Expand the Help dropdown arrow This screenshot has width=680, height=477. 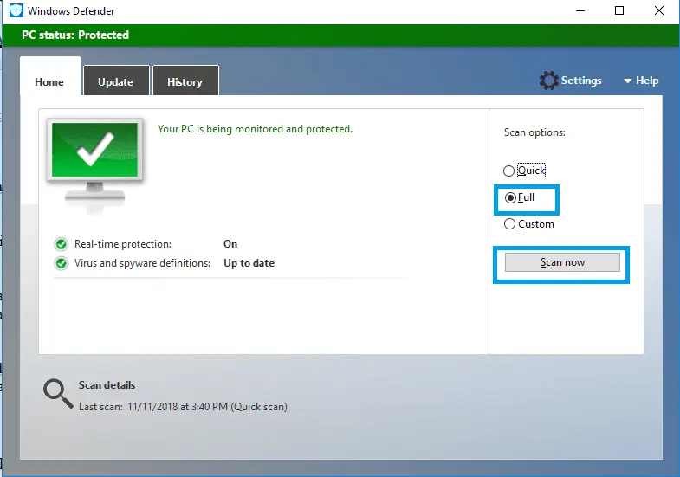coord(627,81)
